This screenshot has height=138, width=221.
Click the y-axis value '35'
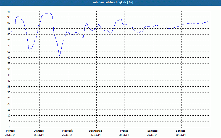pyautogui.click(x=9, y=87)
